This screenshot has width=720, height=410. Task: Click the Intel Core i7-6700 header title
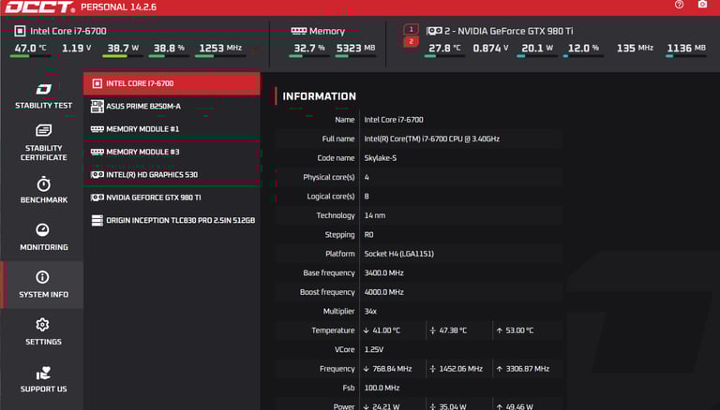(68, 31)
